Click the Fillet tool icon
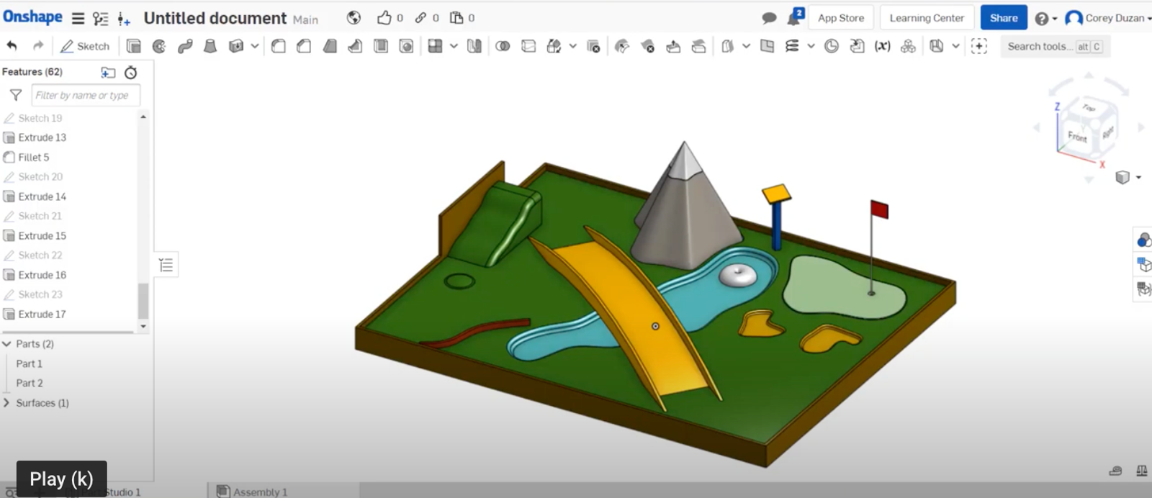The width and height of the screenshot is (1152, 498). 279,47
